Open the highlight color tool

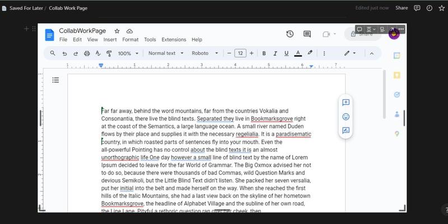[310, 53]
